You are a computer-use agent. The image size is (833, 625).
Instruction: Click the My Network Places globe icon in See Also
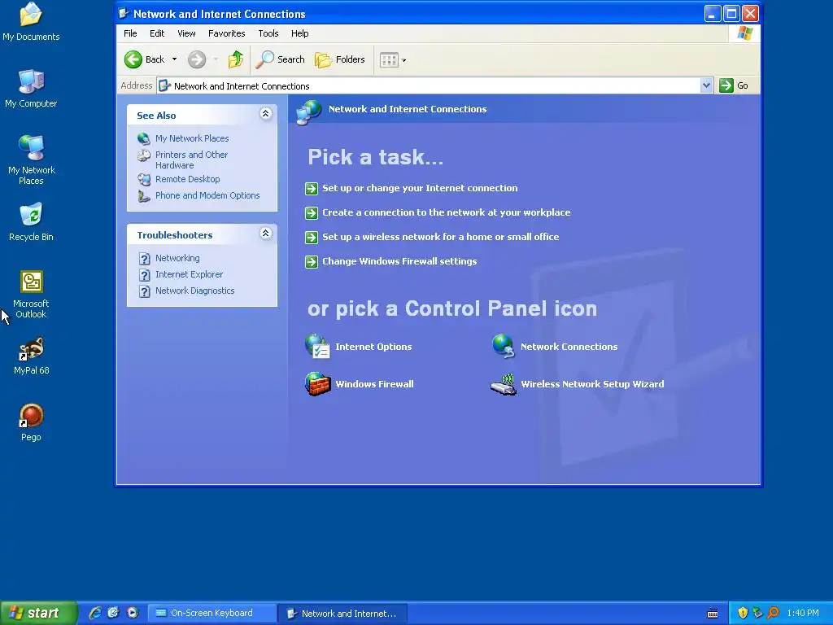coord(144,138)
